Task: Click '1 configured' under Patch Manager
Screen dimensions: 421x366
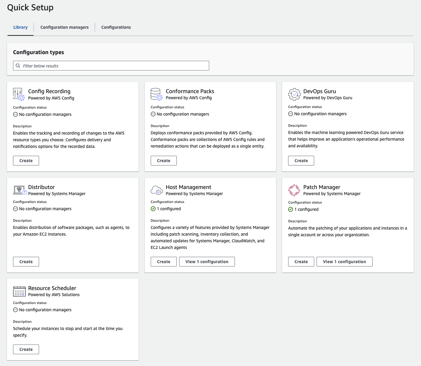Action: point(306,209)
